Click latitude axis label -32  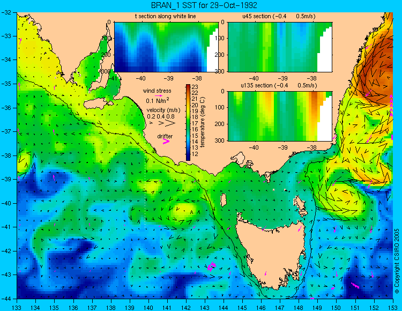click(6, 12)
